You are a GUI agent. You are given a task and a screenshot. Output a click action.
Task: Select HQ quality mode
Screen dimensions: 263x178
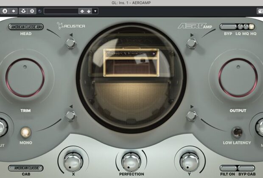coord(252,26)
